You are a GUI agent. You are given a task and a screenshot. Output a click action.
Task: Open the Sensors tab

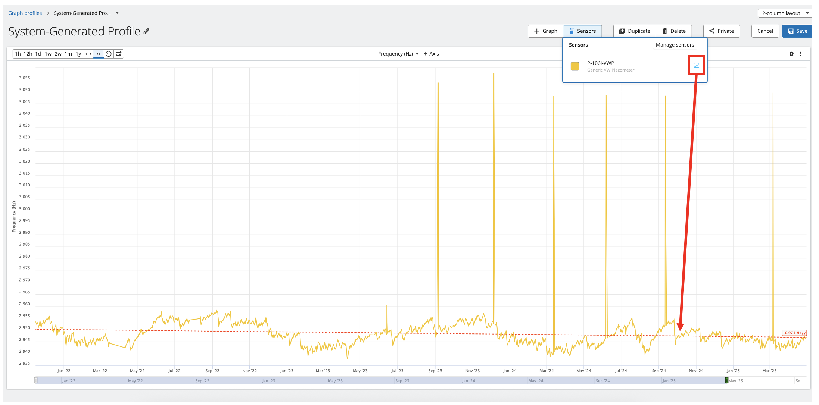pos(582,31)
